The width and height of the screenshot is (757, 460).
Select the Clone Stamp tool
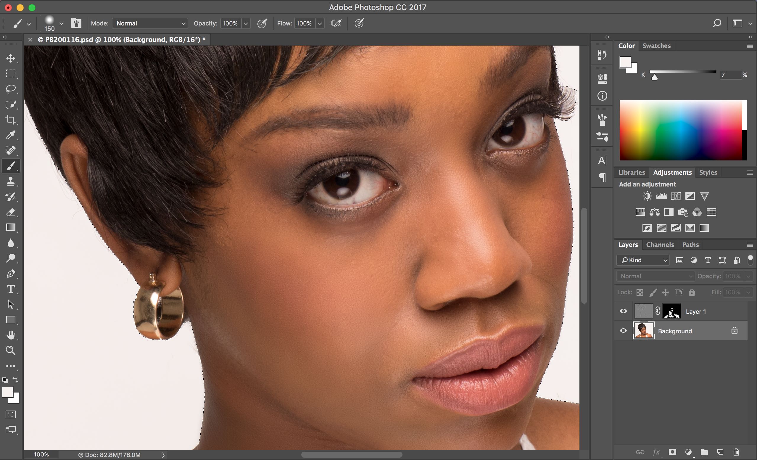(x=11, y=181)
